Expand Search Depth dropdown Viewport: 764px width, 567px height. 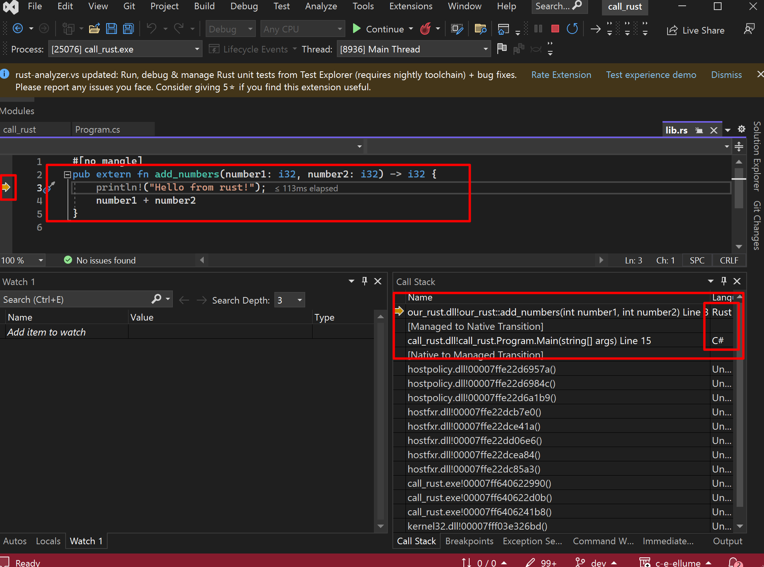coord(299,300)
